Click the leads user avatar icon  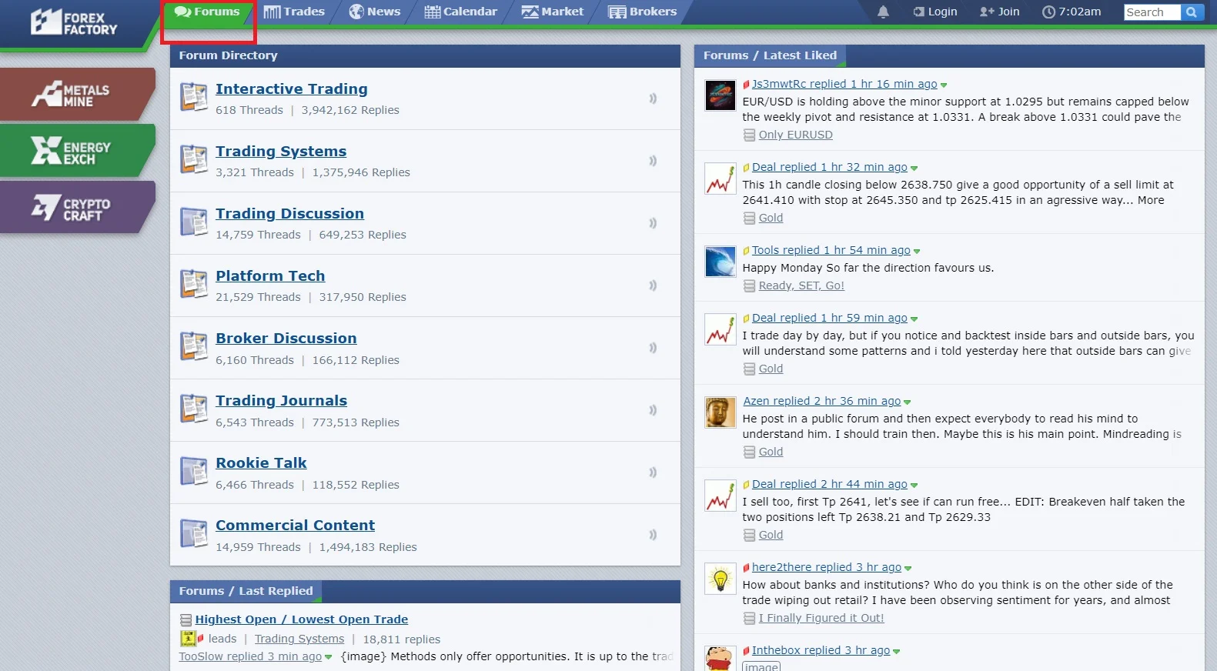[x=188, y=638]
